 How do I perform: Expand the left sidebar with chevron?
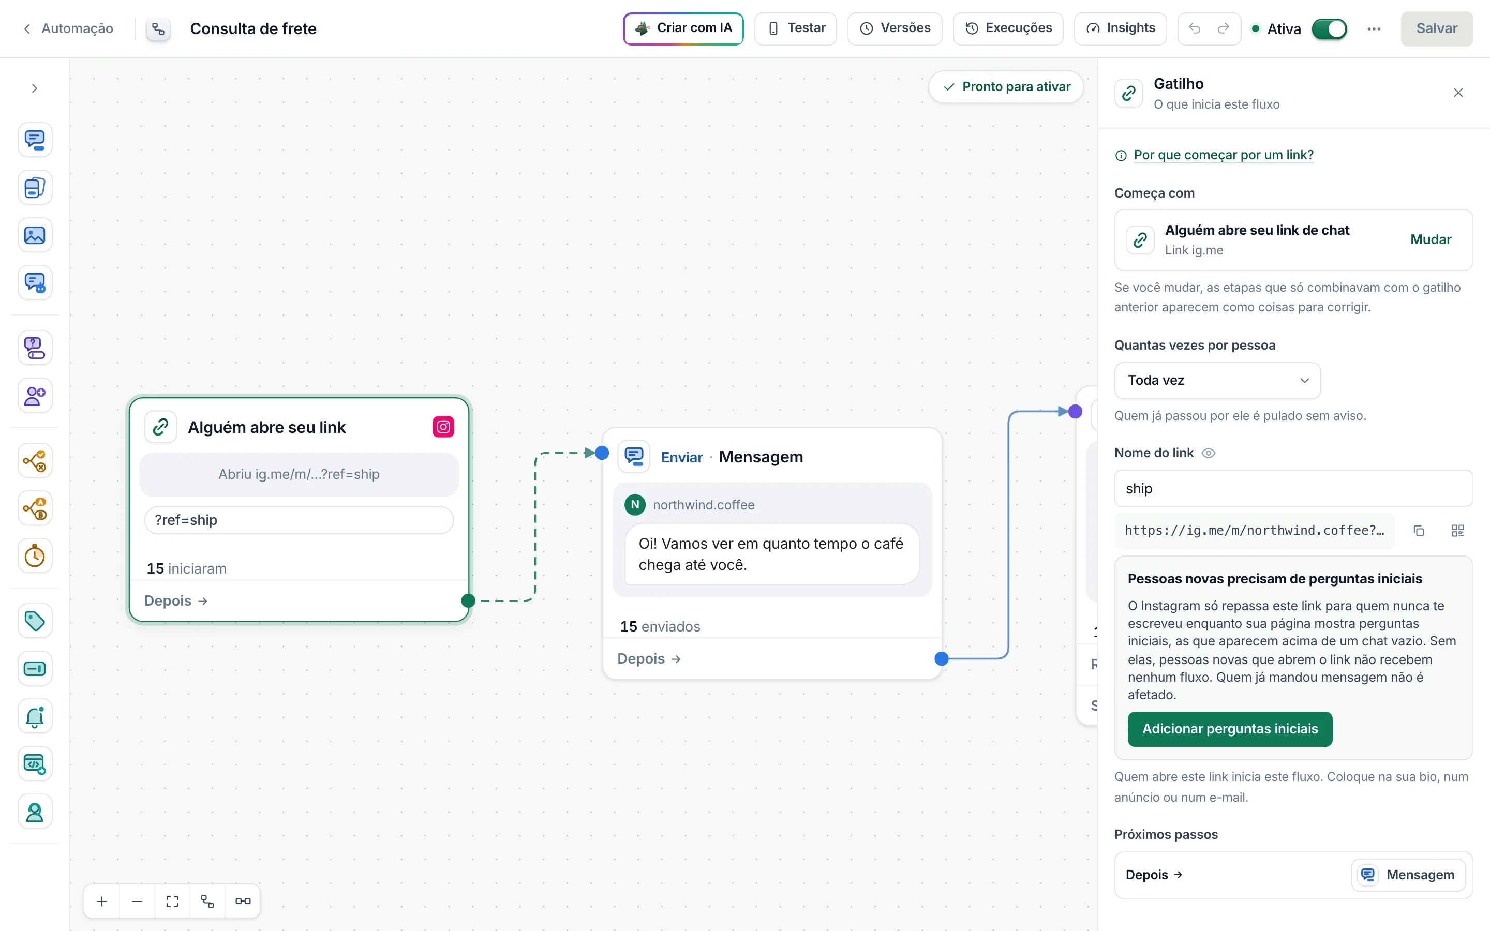(35, 88)
